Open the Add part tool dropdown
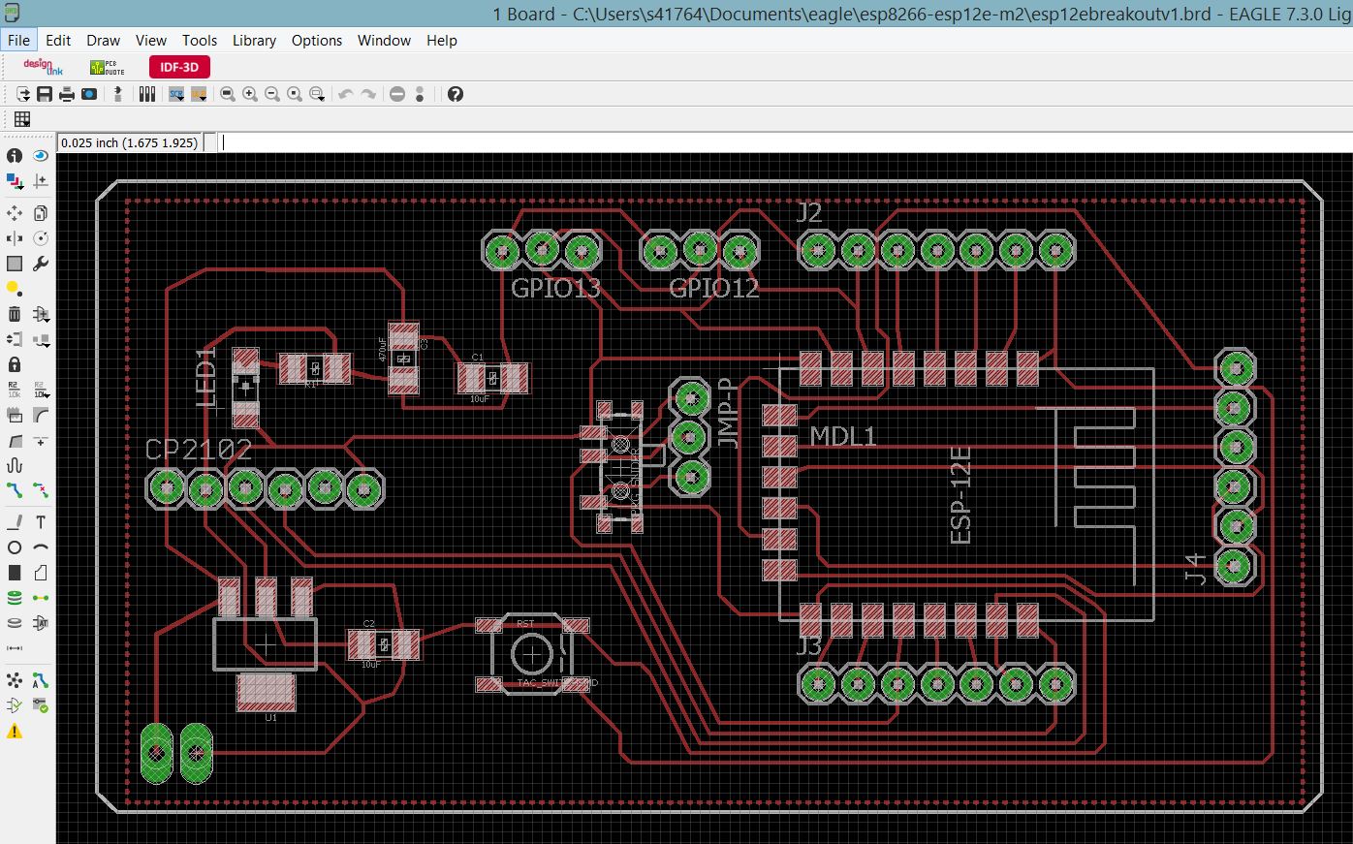1353x844 pixels. 41,314
